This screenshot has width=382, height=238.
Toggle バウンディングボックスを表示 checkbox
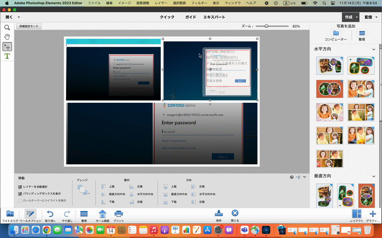pos(20,194)
